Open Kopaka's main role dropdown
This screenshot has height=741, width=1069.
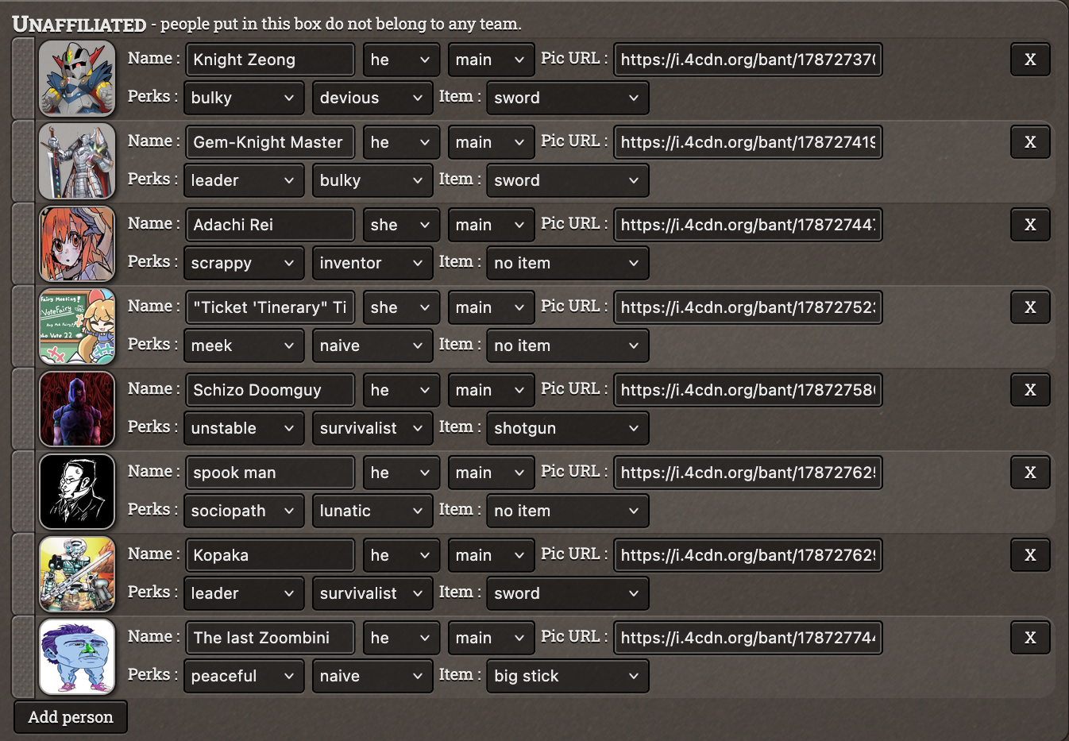[491, 555]
